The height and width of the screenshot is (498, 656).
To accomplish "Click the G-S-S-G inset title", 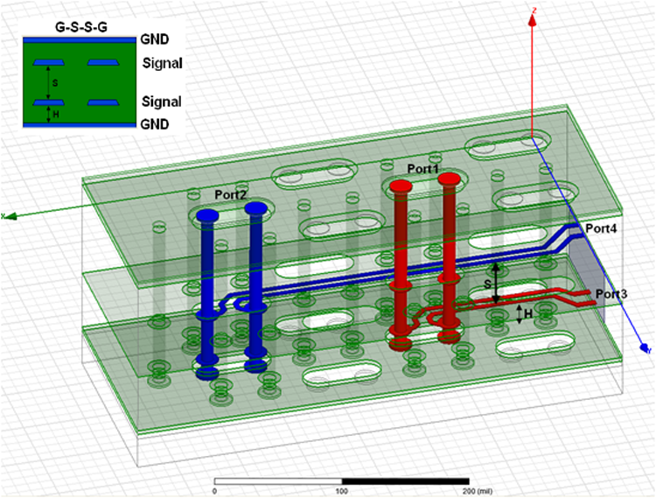I will (x=81, y=27).
